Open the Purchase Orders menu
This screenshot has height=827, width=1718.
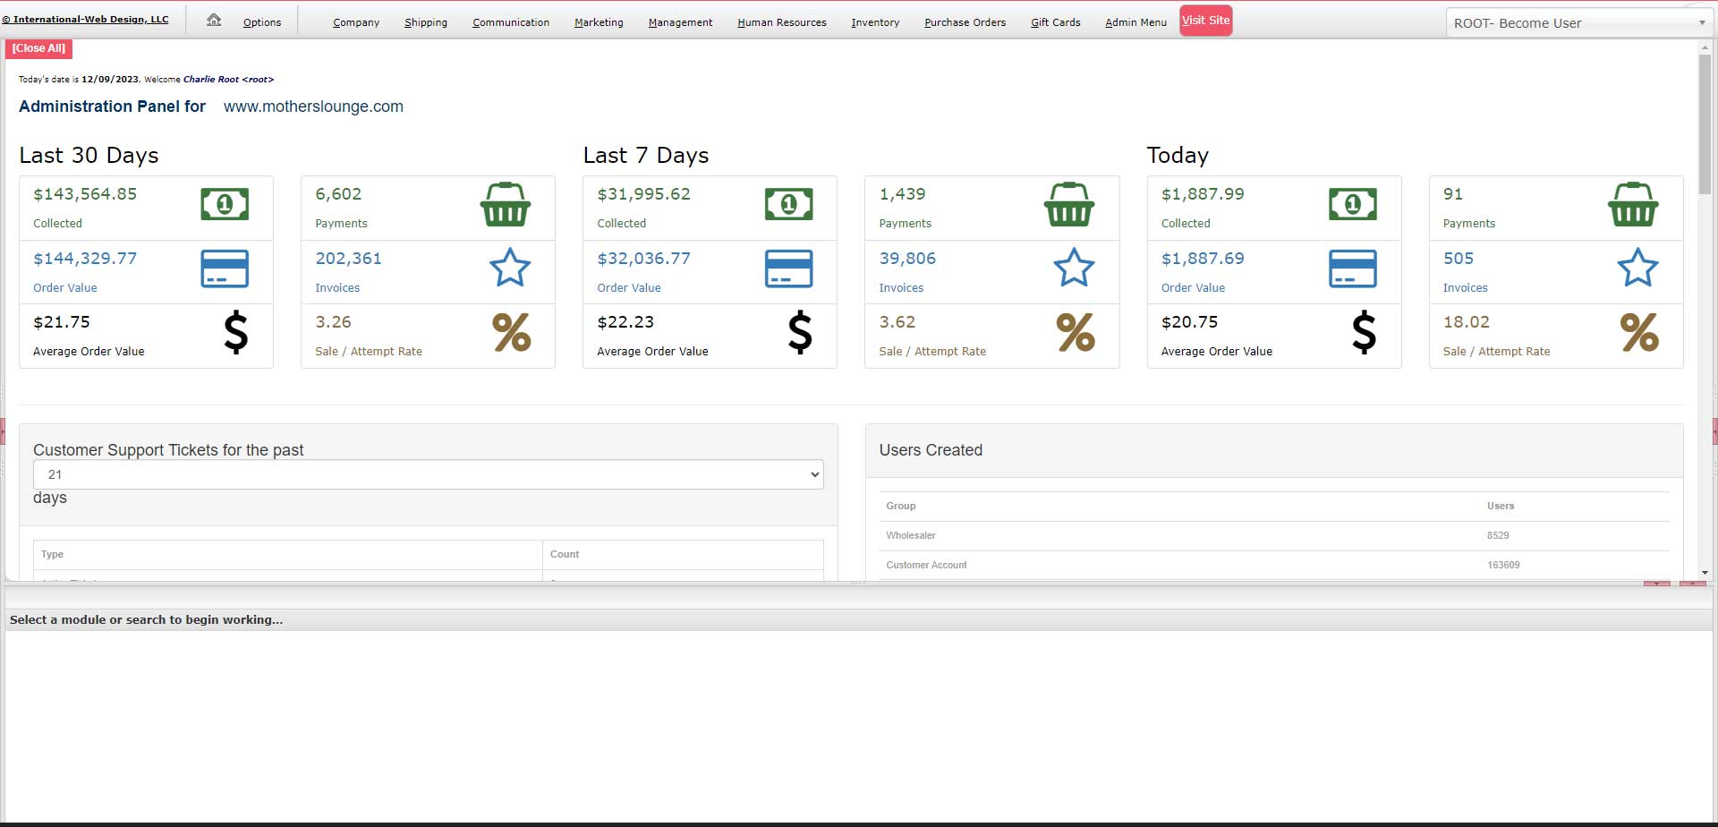click(x=965, y=22)
